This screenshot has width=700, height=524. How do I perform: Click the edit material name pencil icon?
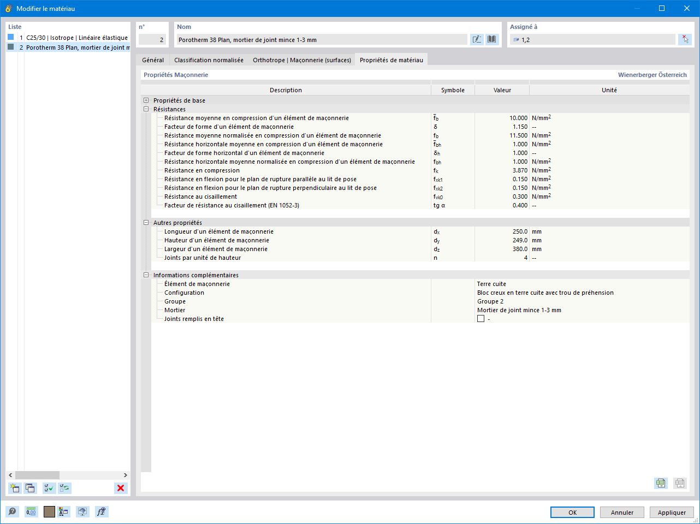[477, 39]
